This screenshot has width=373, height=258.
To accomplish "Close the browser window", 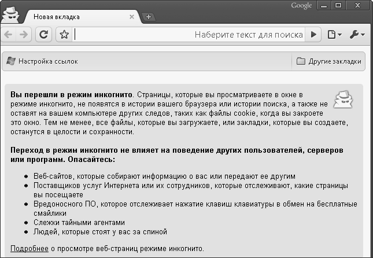I will click(x=357, y=5).
